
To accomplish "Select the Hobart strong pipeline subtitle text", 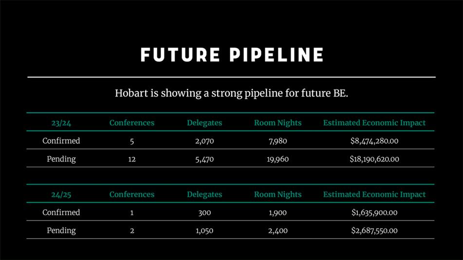I will (x=232, y=93).
